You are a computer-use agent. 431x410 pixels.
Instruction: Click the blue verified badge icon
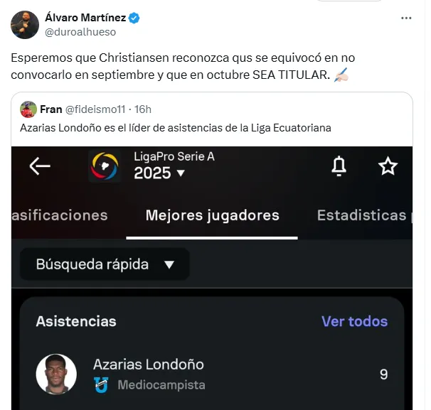click(x=134, y=18)
